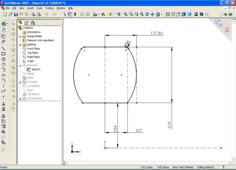The image size is (236, 170).
Task: Select the Rectangle sketch tool
Action: pos(4,54)
